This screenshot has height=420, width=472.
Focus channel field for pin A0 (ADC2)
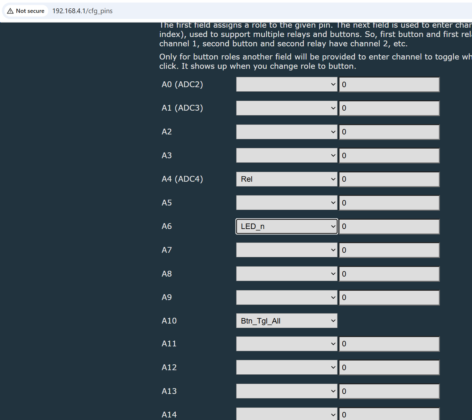pyautogui.click(x=389, y=85)
